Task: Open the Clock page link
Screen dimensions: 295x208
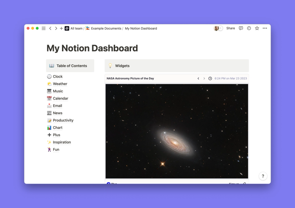Action: tap(58, 77)
